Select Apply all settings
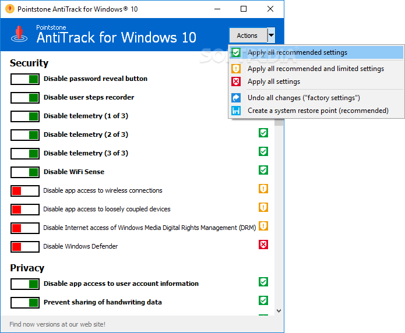This screenshot has height=333, width=405. tap(316, 82)
